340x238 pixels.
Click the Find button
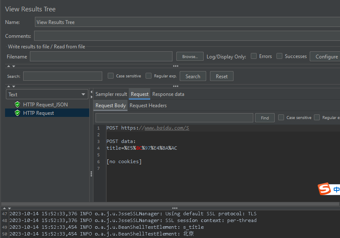tap(265, 118)
